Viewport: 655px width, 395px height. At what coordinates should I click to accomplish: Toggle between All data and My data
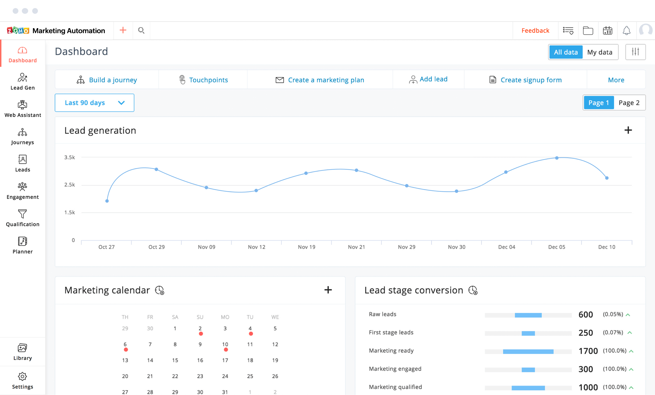coord(583,51)
